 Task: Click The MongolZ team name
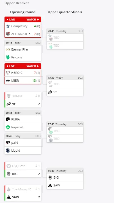pos(21,189)
